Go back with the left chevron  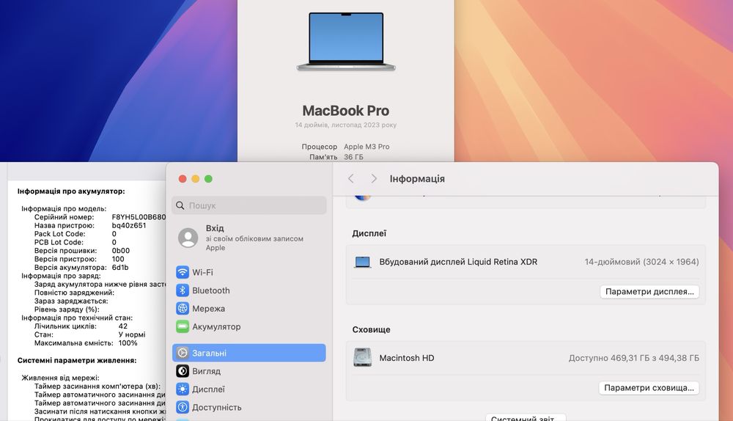point(351,179)
